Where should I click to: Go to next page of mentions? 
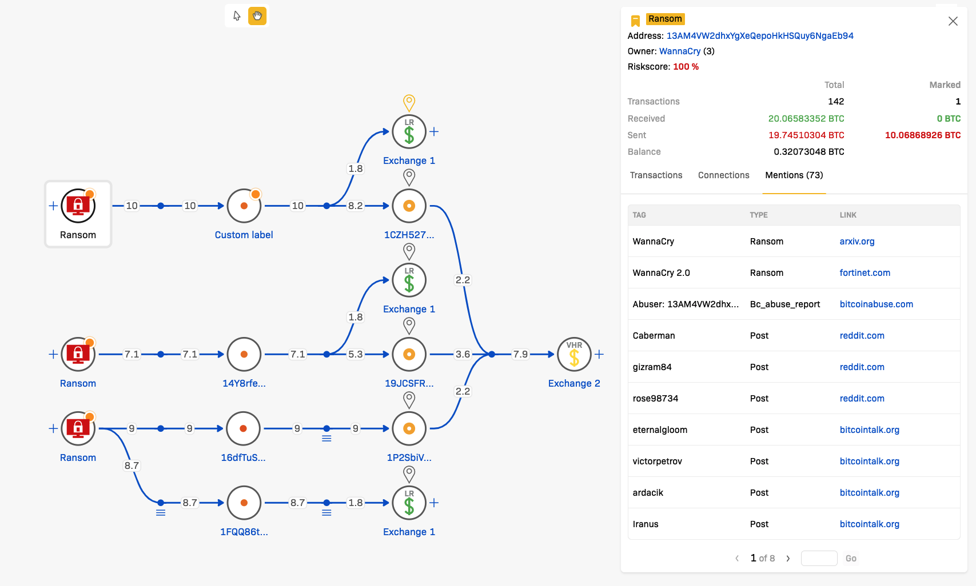pyautogui.click(x=788, y=559)
